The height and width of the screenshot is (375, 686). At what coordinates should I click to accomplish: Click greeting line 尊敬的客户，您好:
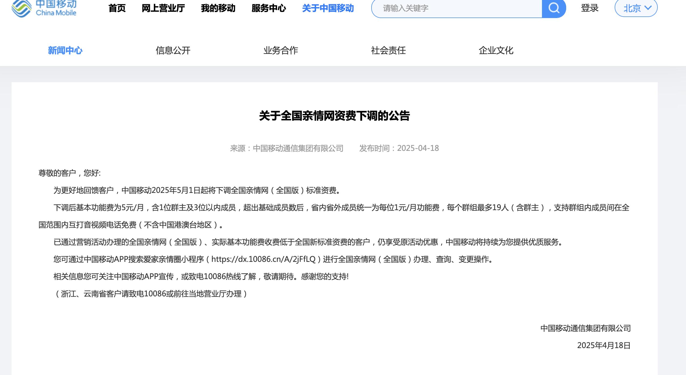point(69,173)
